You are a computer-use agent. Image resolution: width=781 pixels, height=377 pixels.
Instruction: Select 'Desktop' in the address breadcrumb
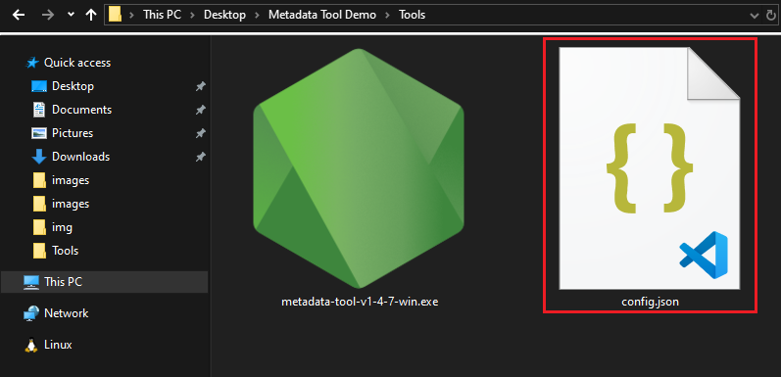coord(224,15)
